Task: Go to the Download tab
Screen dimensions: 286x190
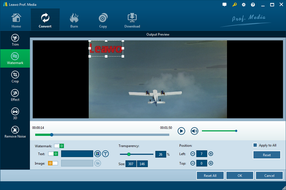Action: click(132, 20)
